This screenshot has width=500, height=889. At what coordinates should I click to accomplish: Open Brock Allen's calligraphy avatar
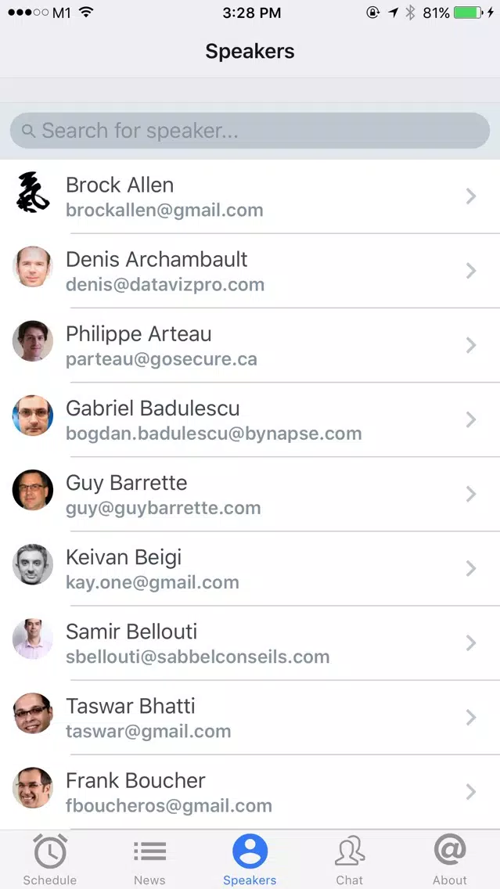(33, 193)
